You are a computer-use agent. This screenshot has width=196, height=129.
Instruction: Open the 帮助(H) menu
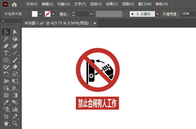pos(162,4)
